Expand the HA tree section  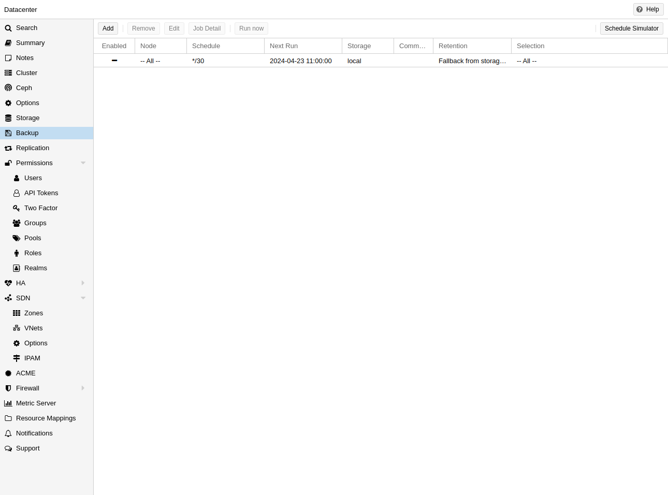coord(83,283)
